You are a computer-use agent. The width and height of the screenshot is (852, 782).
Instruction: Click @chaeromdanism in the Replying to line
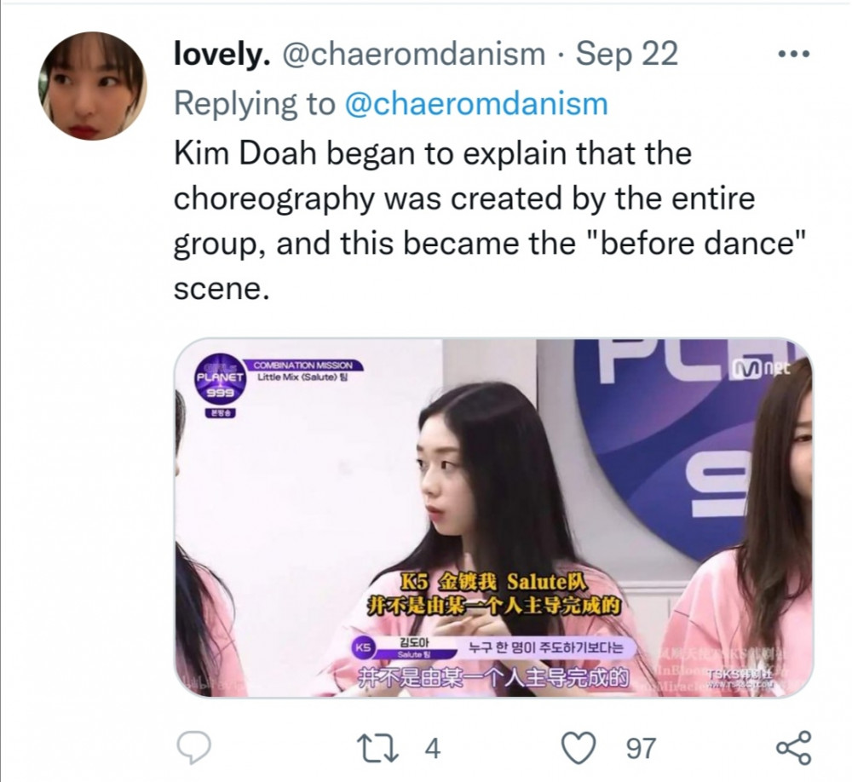(x=476, y=103)
